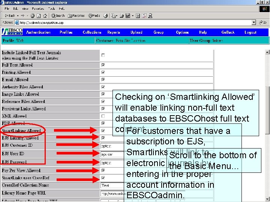Open the Back button history dropdown arrow

[x=18, y=16]
